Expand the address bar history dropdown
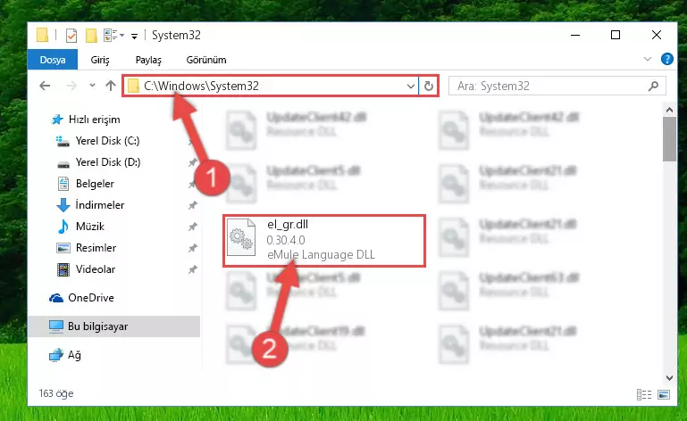The width and height of the screenshot is (687, 421). [411, 87]
